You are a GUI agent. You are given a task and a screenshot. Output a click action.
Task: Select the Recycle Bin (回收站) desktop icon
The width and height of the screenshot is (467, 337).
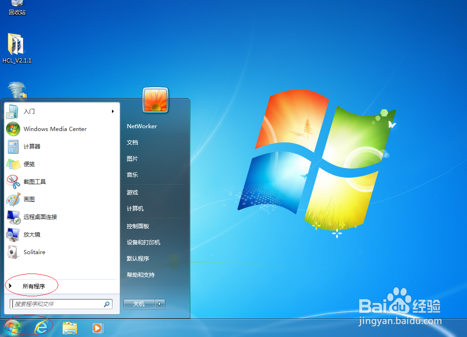coord(17,3)
